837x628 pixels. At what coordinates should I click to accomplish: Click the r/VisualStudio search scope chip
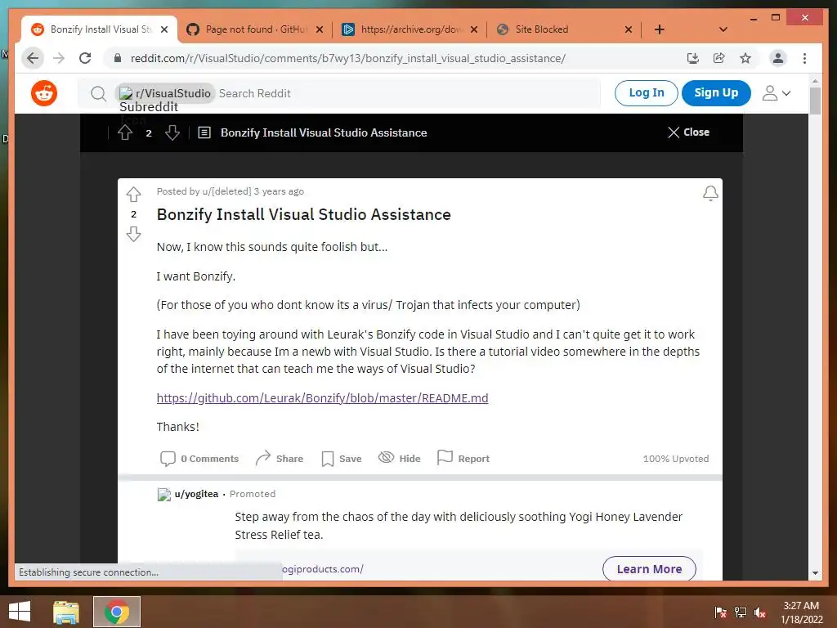pos(165,93)
